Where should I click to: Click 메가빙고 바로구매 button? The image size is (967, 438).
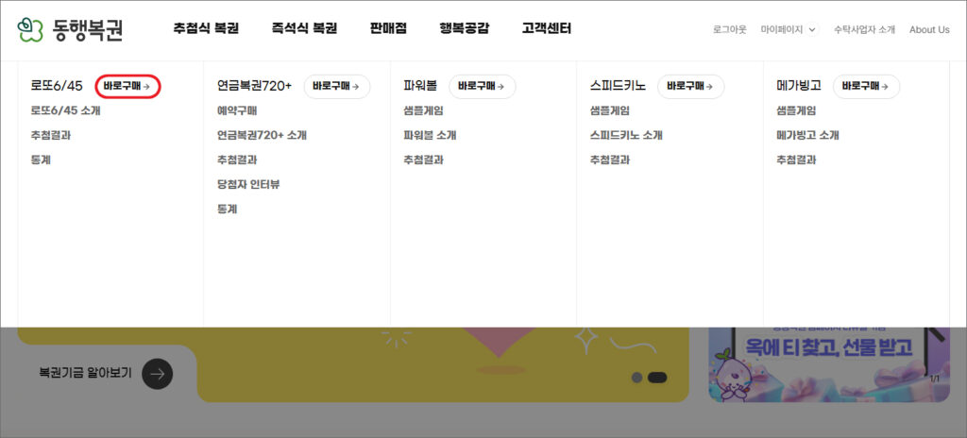coord(866,86)
